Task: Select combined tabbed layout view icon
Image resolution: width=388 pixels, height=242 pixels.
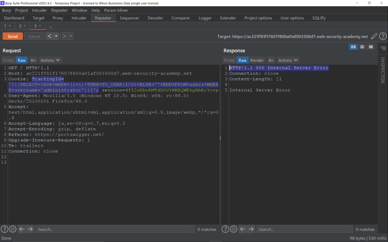Action: coord(371,47)
